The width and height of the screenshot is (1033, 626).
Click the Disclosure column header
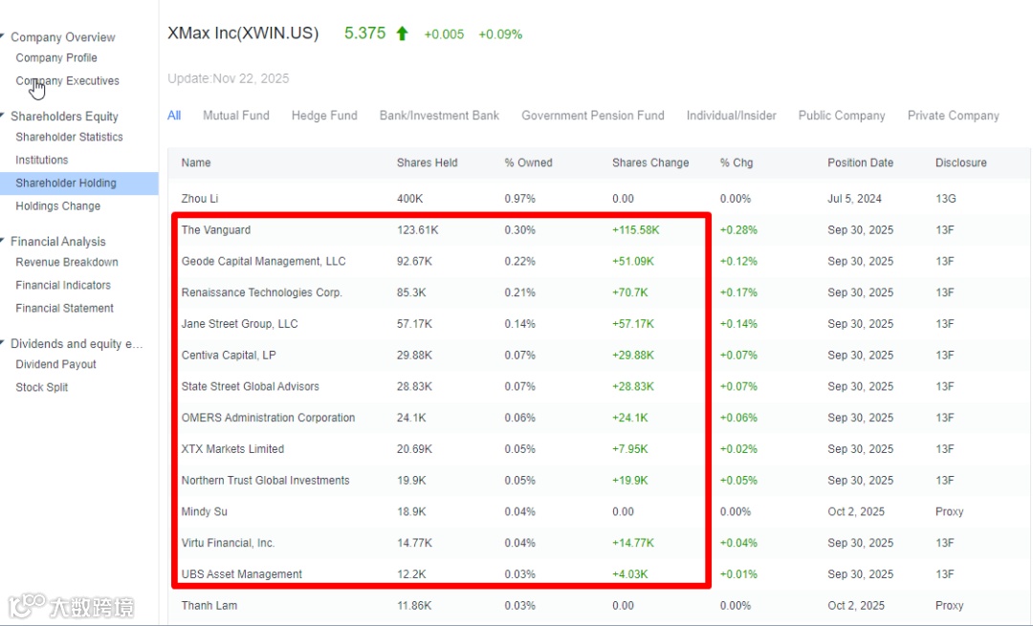click(x=961, y=162)
